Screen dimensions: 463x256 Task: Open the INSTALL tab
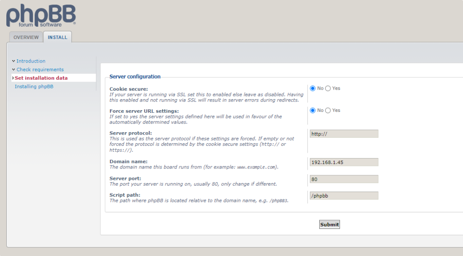point(57,37)
